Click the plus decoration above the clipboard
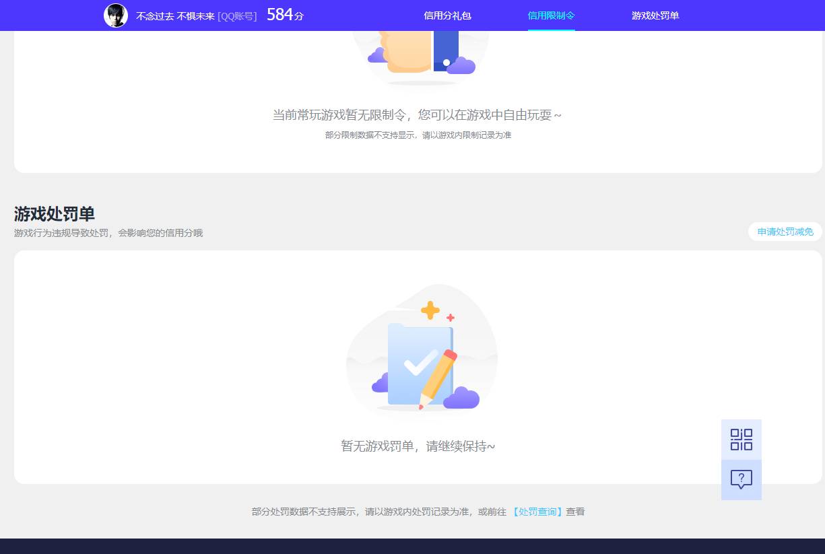The image size is (825, 554). pyautogui.click(x=429, y=310)
